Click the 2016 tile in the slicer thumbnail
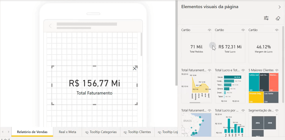The height and width of the screenshot is (140, 285). [258, 123]
